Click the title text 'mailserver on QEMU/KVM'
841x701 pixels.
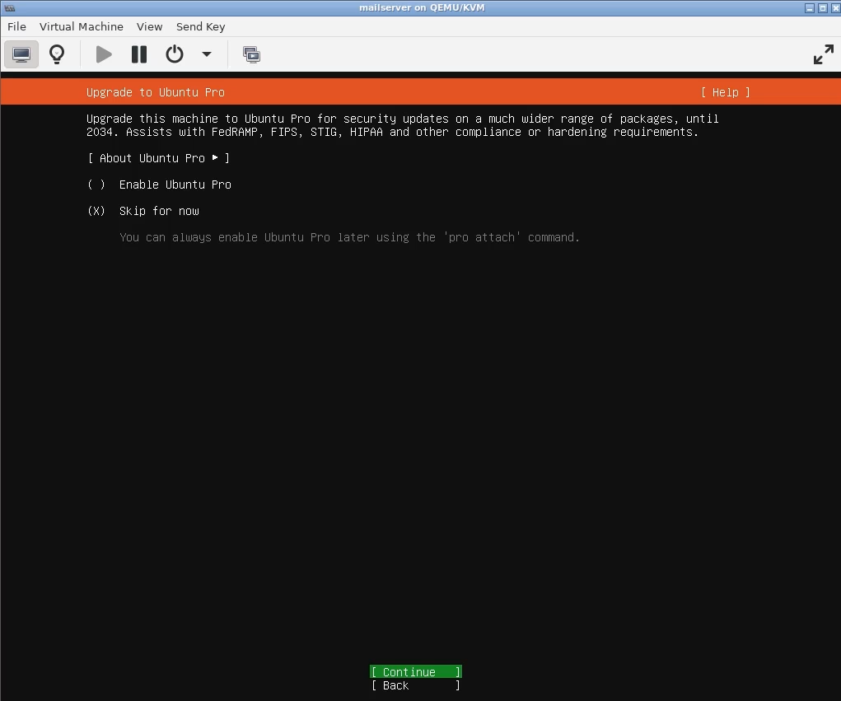pyautogui.click(x=422, y=7)
